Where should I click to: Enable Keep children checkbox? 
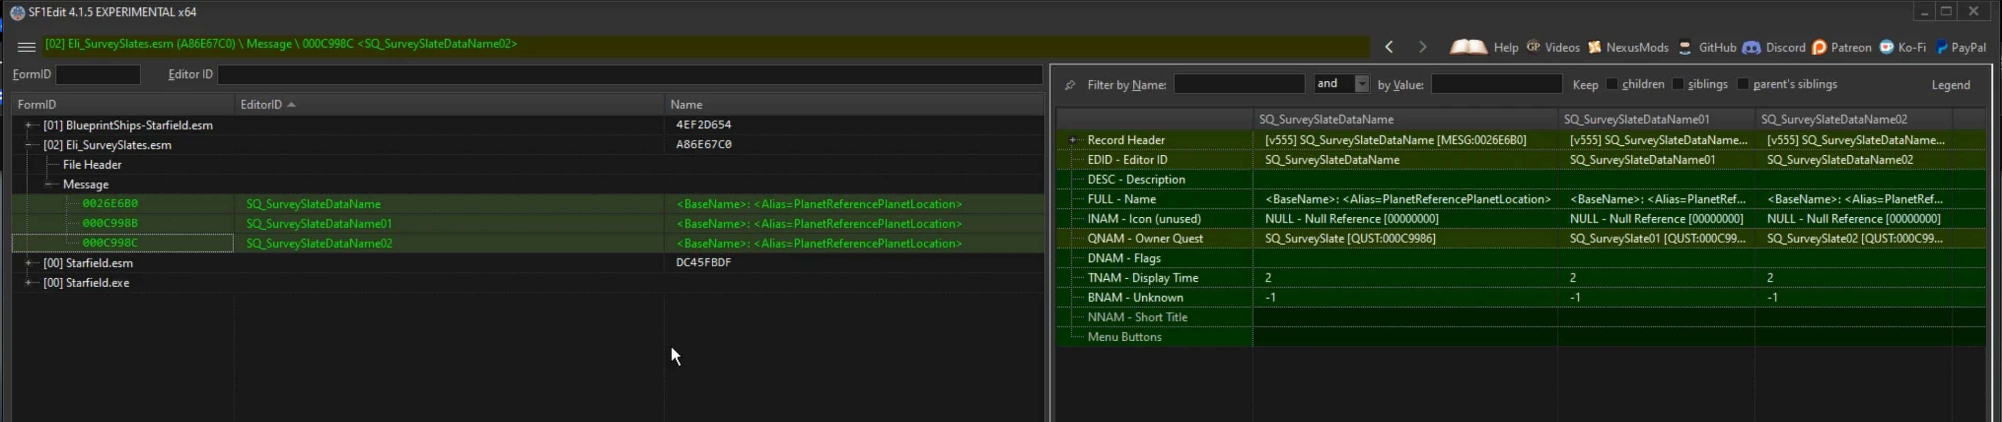click(1612, 84)
